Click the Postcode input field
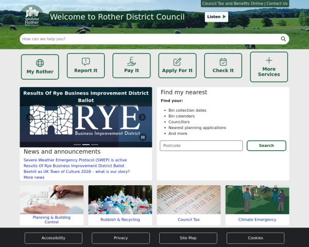The image size is (309, 247). pos(201,146)
